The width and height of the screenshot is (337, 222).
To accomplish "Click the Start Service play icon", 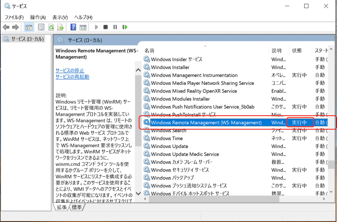I will tap(96, 27).
